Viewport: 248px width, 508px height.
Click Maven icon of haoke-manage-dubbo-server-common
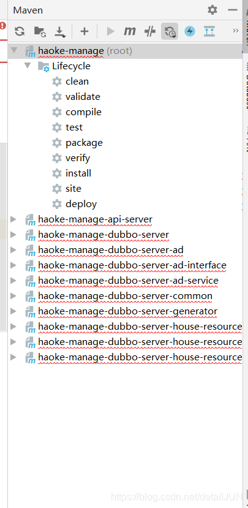[30, 296]
